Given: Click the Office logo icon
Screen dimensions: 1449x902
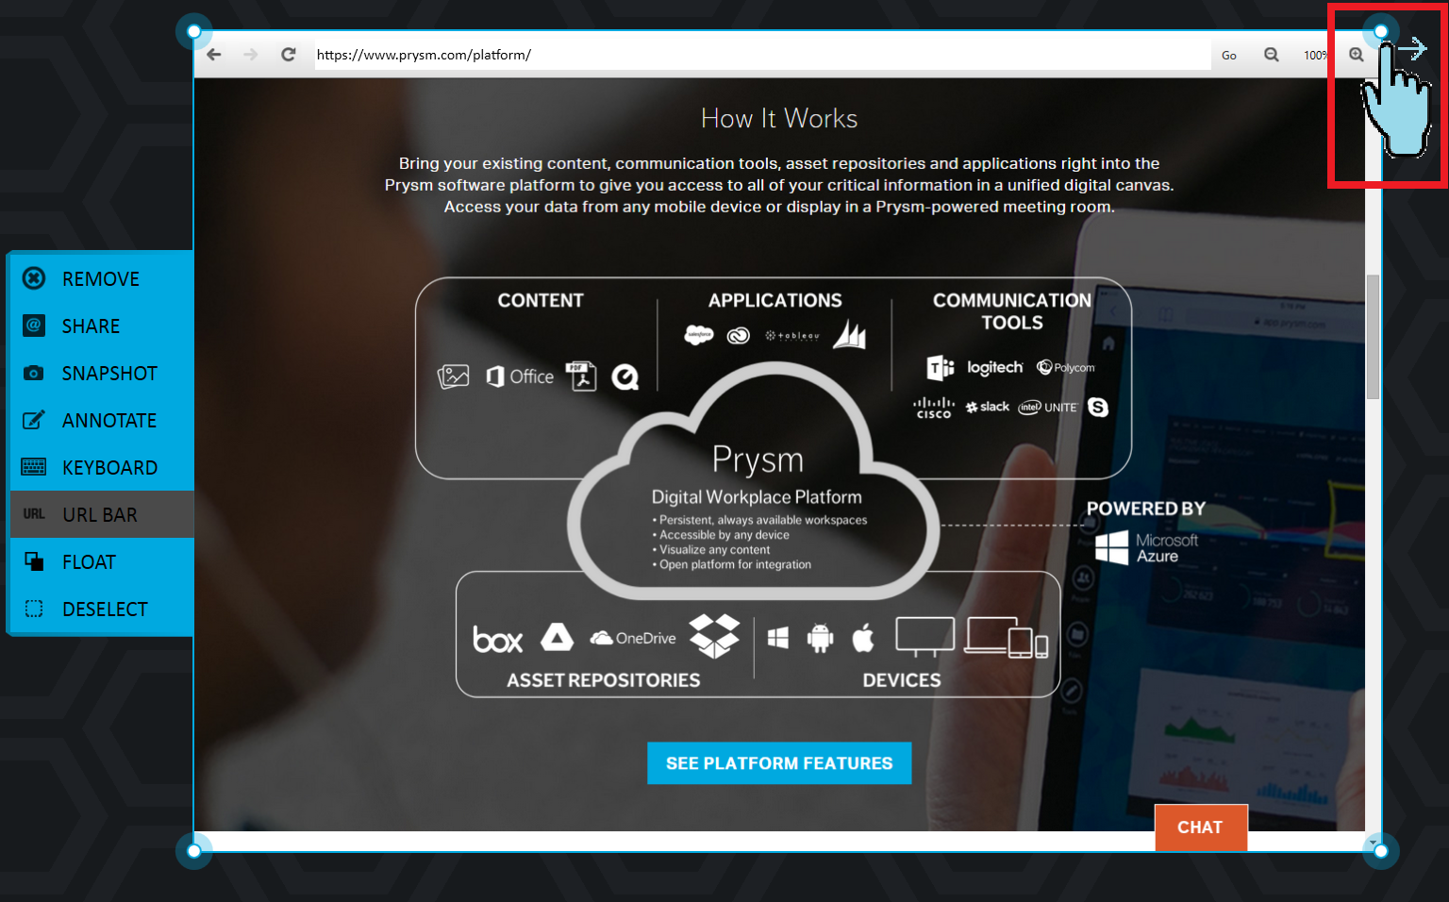Looking at the screenshot, I should click(520, 376).
